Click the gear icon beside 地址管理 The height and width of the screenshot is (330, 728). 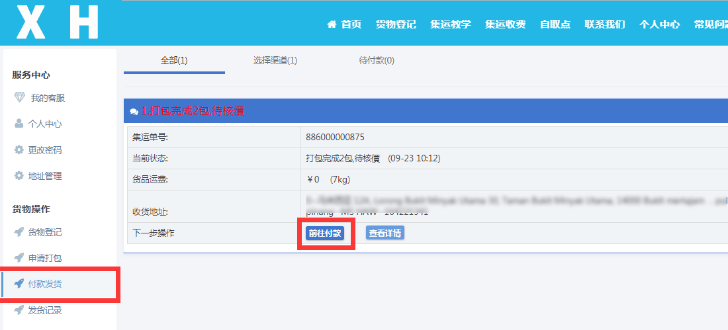[x=19, y=176]
